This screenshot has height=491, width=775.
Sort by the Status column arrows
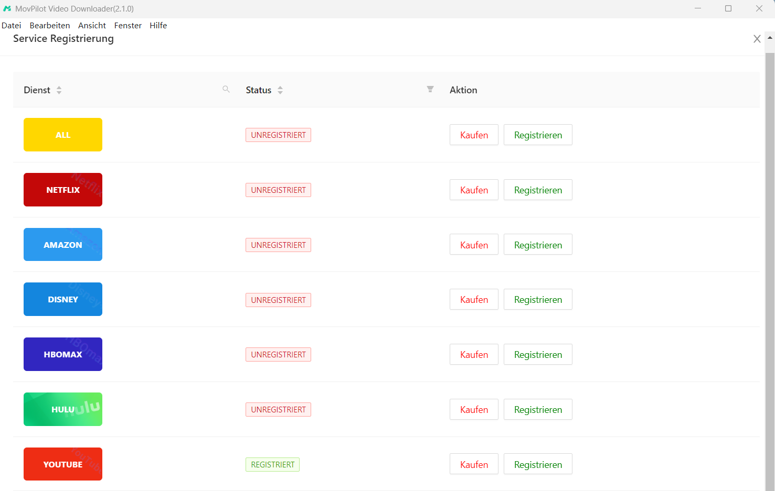click(280, 90)
